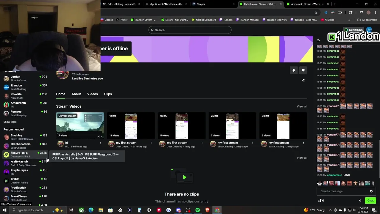The image size is (380, 214).
Task: Open the Xbox app from the taskbar
Action: pos(81,210)
